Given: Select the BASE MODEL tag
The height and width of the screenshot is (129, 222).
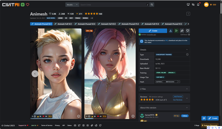Looking at the screenshot, I should pyautogui.click(x=51, y=18).
